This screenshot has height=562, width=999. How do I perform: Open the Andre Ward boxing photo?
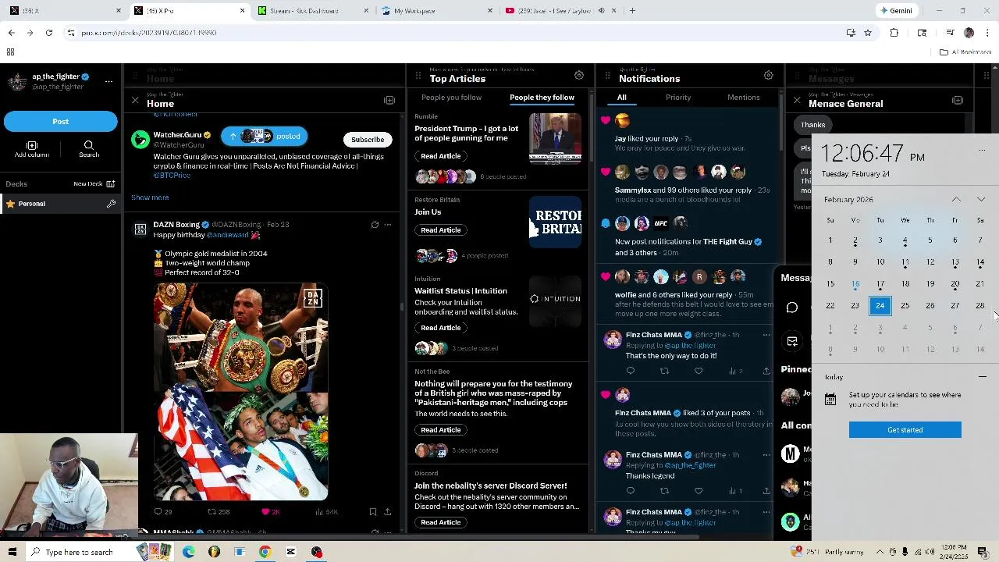pos(241,337)
